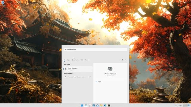This screenshot has width=191, height=107.
Task: Expand the web result arrow chevron
Action: [x=90, y=77]
